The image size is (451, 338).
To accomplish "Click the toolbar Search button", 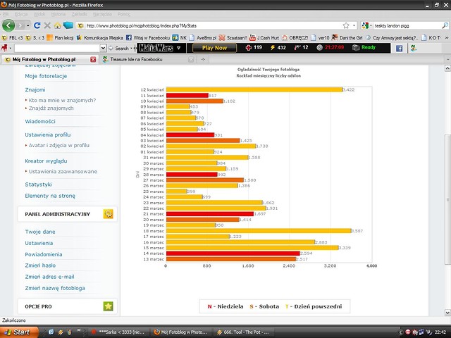I will point(119,49).
